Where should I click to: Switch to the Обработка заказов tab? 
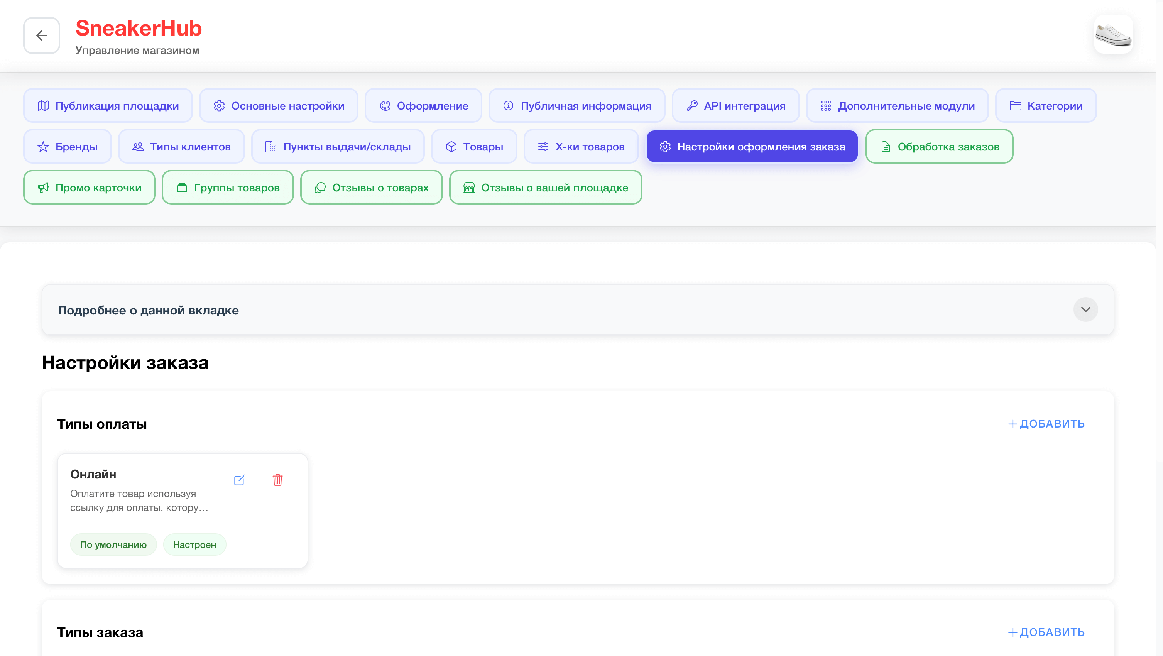pyautogui.click(x=939, y=147)
